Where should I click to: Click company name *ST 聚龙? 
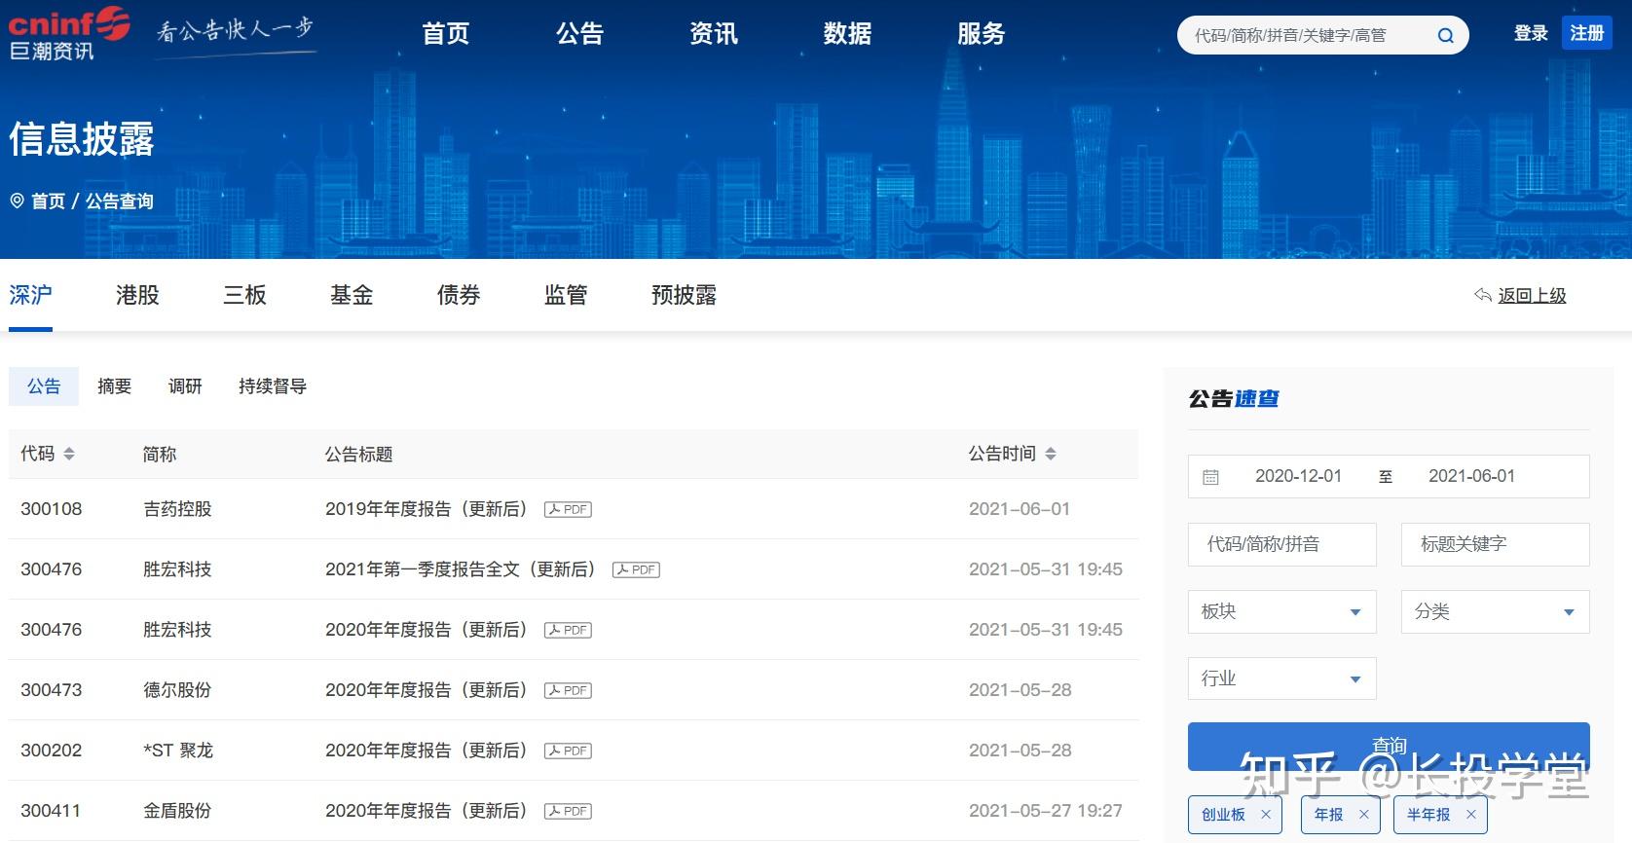click(x=178, y=751)
